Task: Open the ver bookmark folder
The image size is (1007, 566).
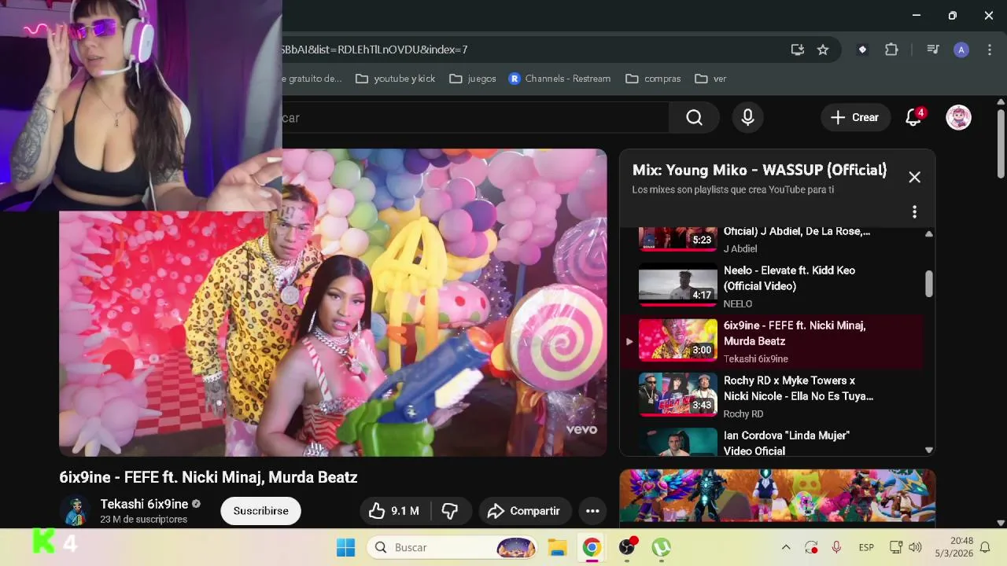Action: point(710,79)
